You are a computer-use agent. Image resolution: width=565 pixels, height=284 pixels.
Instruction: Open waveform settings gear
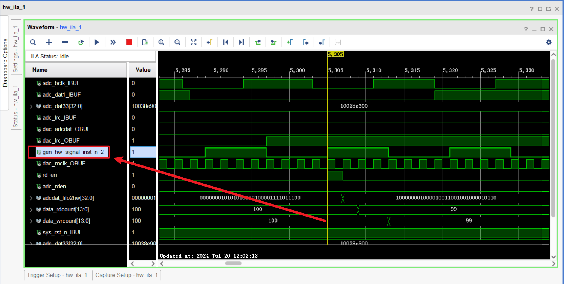pyautogui.click(x=549, y=42)
